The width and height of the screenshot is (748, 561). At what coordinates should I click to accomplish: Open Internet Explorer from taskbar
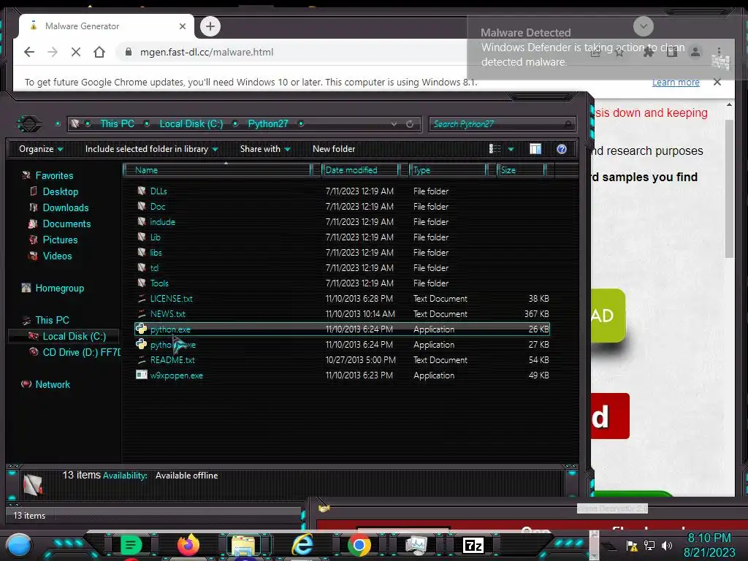pyautogui.click(x=302, y=545)
